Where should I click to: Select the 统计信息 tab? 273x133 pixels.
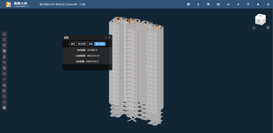click(x=100, y=44)
